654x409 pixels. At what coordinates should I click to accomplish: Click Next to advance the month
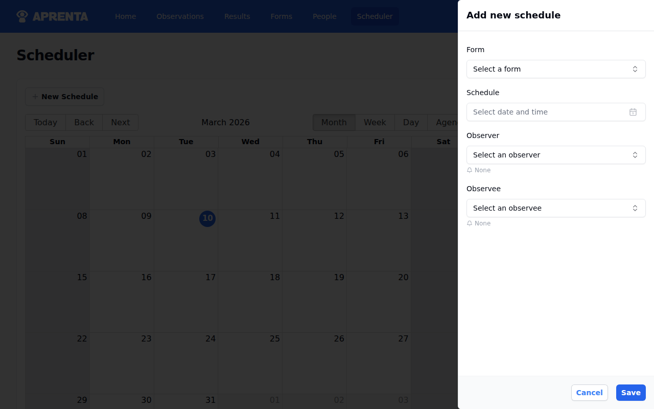[x=120, y=122]
